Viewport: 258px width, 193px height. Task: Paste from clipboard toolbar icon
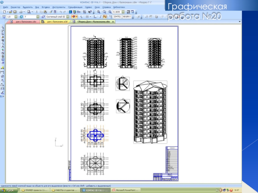tap(45, 12)
